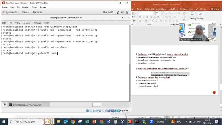
Task: Open Word from the taskbar
Action: 109,122
